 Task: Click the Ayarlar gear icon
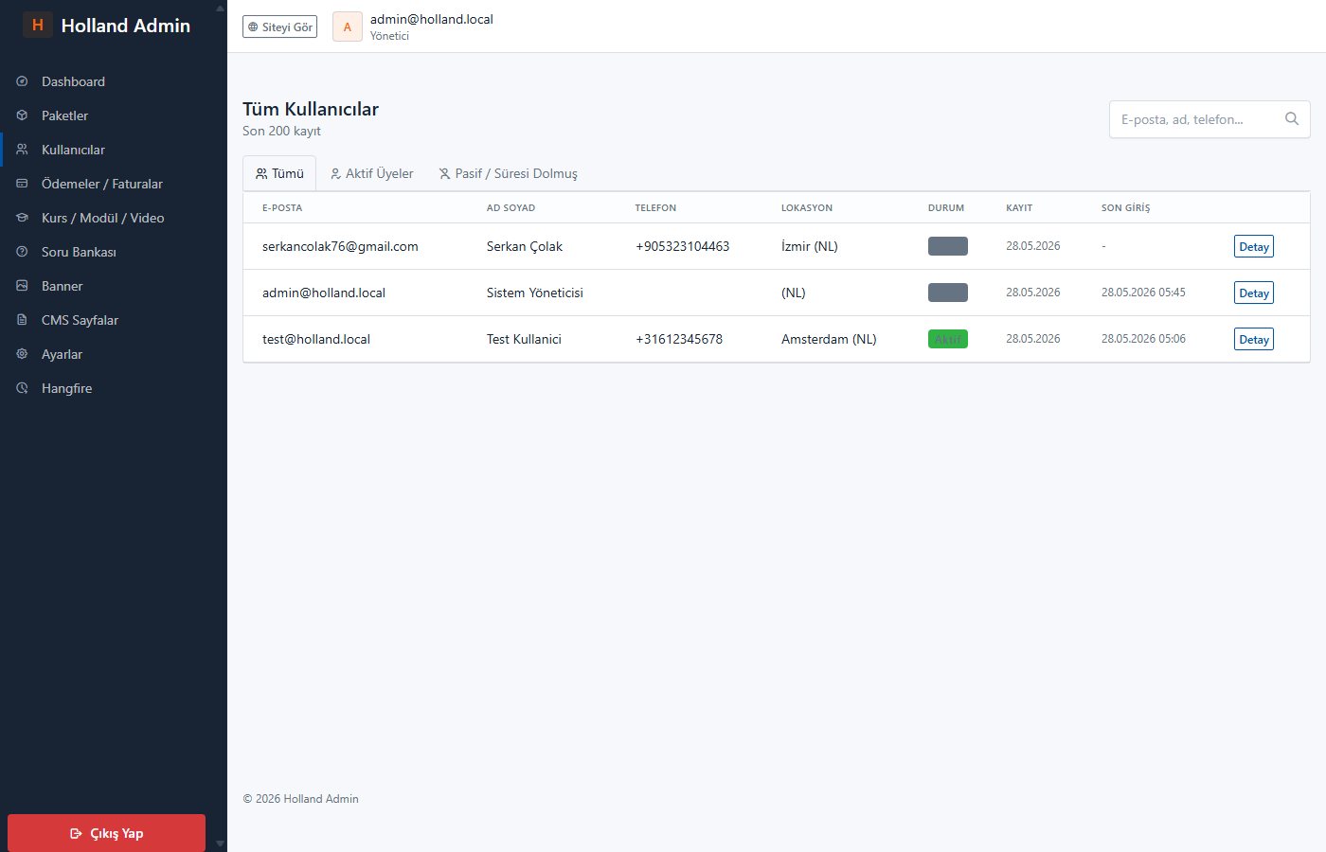(22, 354)
